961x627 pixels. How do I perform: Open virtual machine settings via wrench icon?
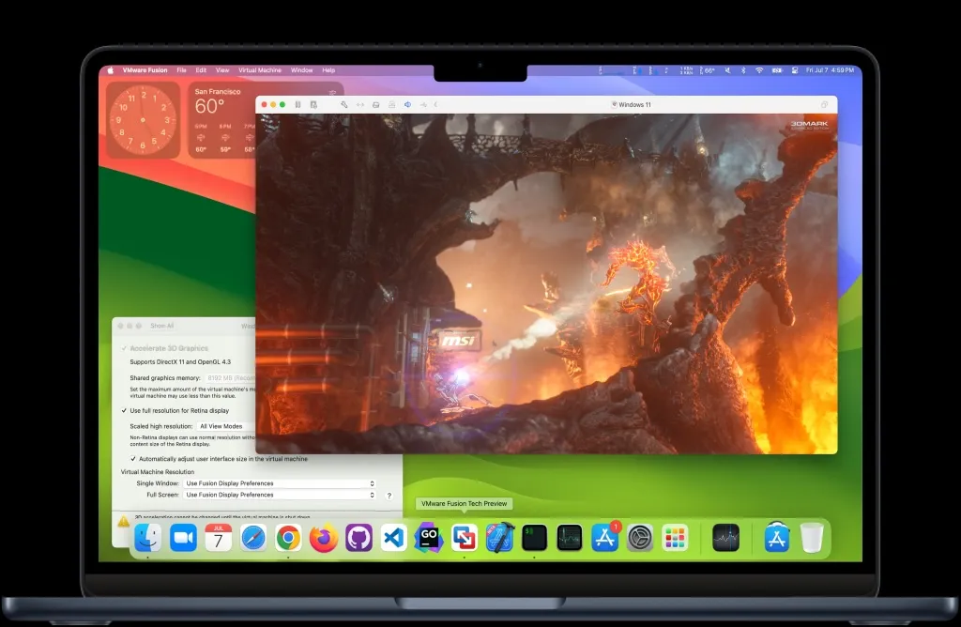[x=344, y=104]
